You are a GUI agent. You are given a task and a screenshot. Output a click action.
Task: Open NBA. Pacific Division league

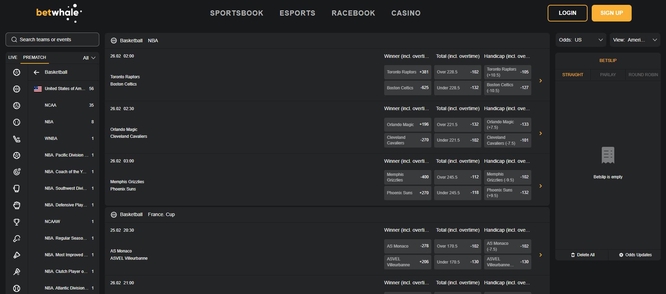pyautogui.click(x=64, y=155)
